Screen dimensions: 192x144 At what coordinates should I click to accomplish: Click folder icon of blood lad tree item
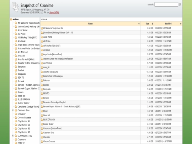[16, 96]
